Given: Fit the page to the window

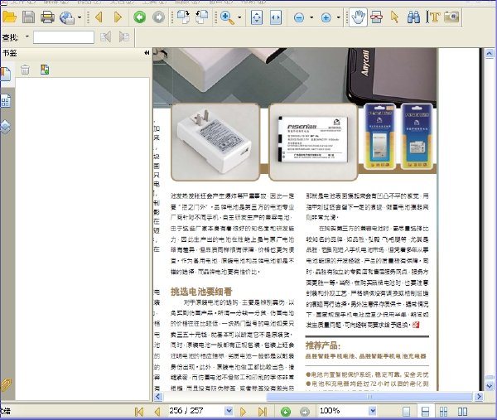Looking at the screenshot, I should [x=257, y=17].
